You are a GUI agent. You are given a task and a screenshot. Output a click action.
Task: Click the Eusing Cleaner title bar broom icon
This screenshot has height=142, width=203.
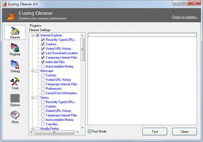click(x=5, y=4)
